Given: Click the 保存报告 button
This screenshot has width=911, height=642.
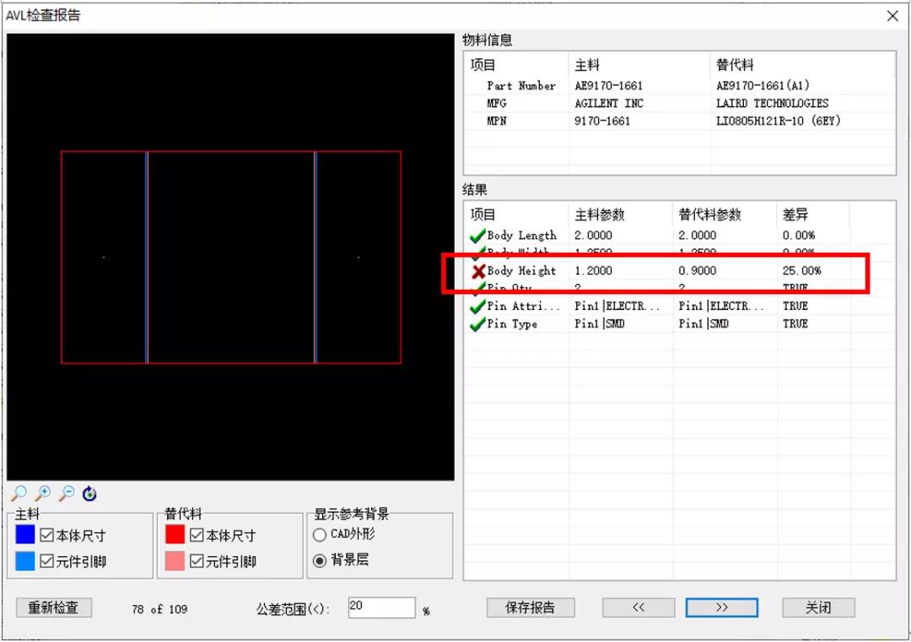Looking at the screenshot, I should pyautogui.click(x=531, y=607).
